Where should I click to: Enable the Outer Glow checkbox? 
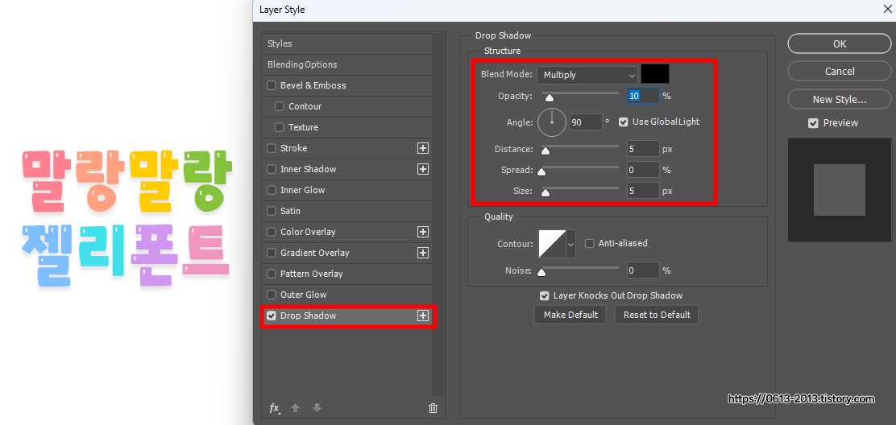pos(272,295)
